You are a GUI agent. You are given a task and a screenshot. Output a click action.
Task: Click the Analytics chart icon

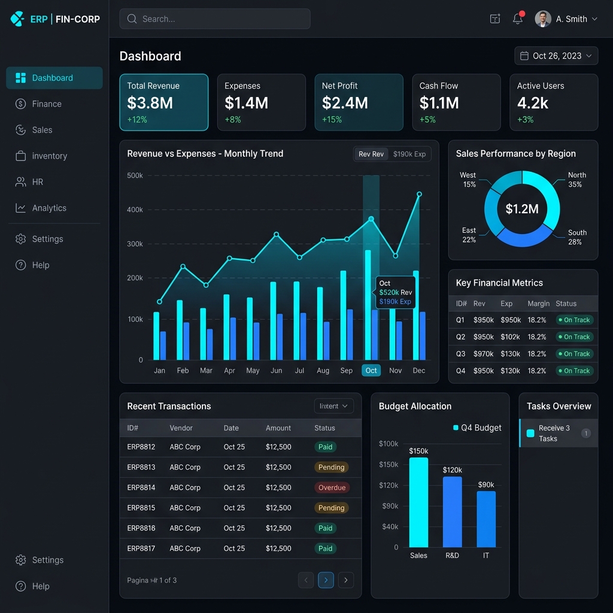(20, 208)
